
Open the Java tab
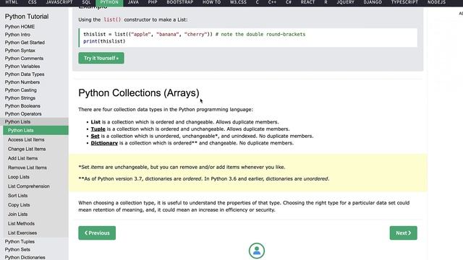point(133,2)
